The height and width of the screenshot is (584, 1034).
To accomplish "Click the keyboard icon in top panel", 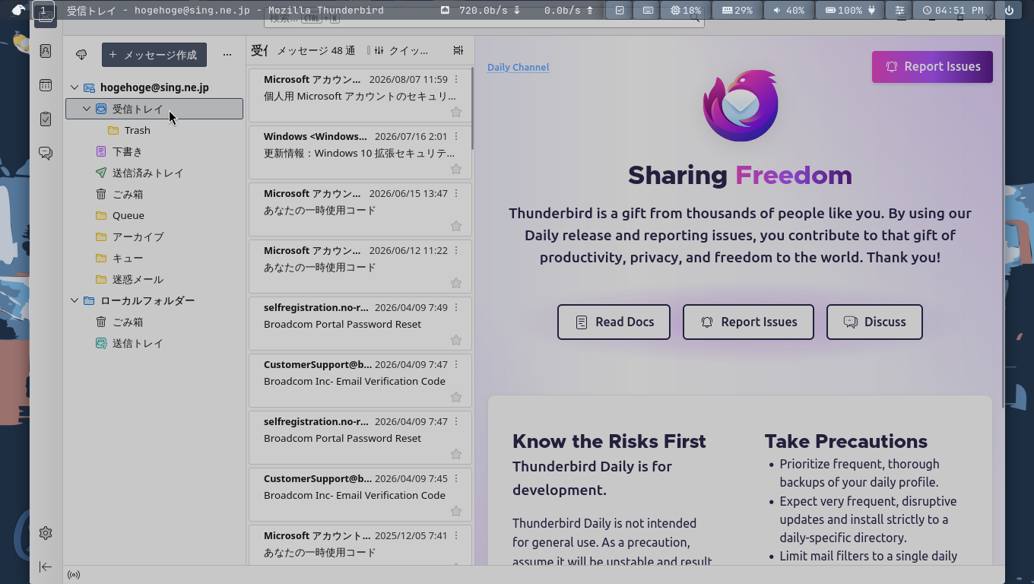I will pos(648,11).
